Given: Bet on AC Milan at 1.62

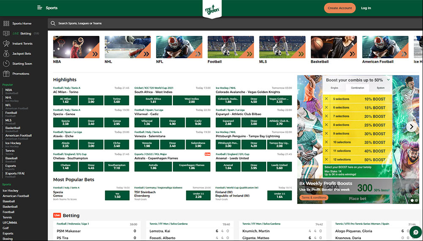Looking at the screenshot, I should click(x=65, y=100).
